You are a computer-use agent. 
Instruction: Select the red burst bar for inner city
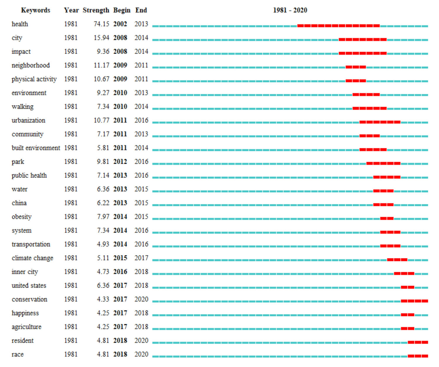point(404,274)
